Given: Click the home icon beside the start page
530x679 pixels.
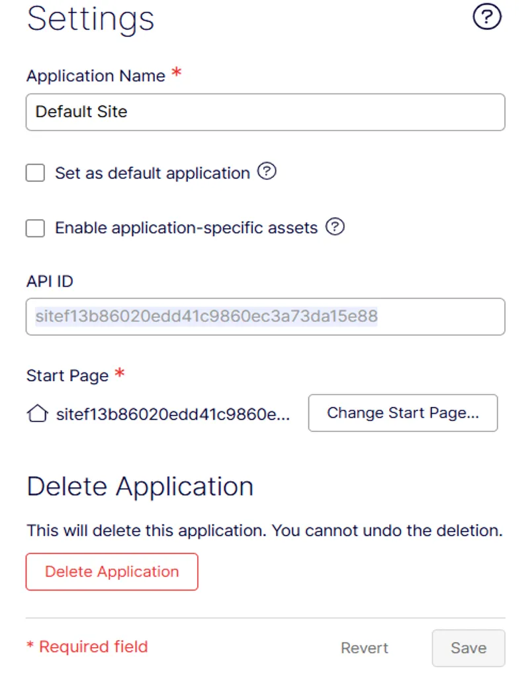Looking at the screenshot, I should point(37,413).
